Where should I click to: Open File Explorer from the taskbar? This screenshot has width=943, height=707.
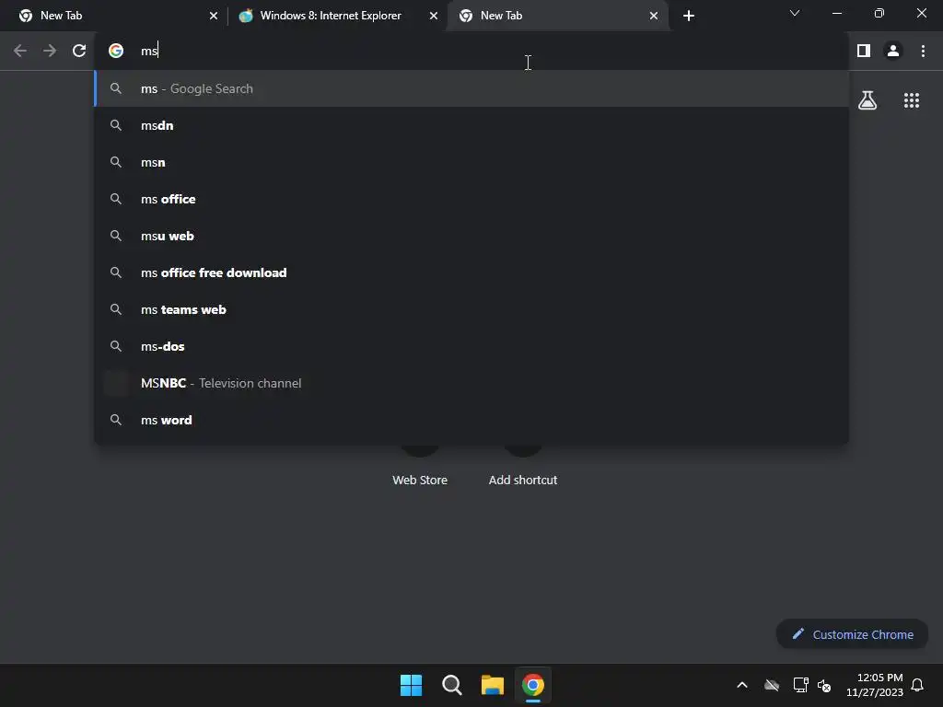(x=493, y=685)
